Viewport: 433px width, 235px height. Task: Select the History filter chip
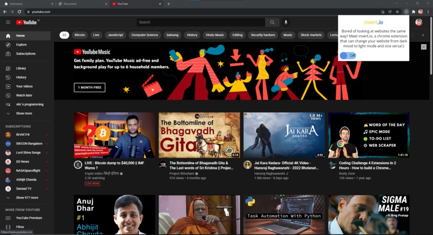point(192,35)
